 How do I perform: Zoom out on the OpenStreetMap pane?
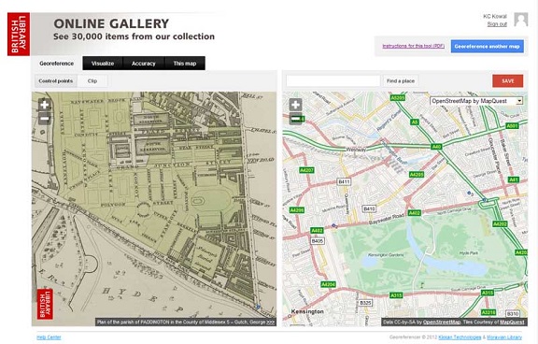point(295,119)
